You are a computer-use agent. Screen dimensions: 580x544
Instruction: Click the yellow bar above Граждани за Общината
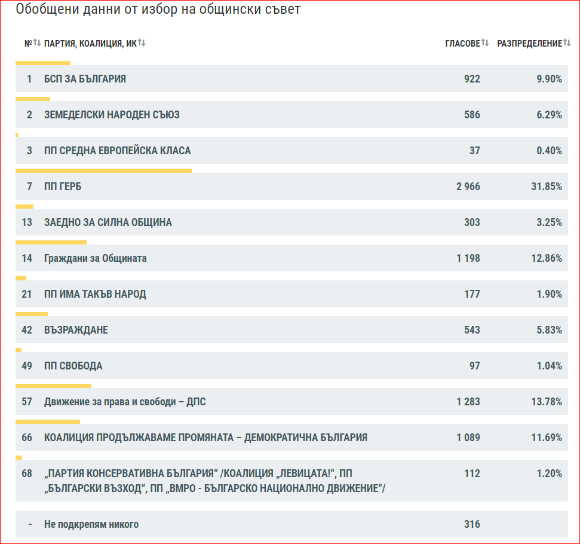[51, 242]
